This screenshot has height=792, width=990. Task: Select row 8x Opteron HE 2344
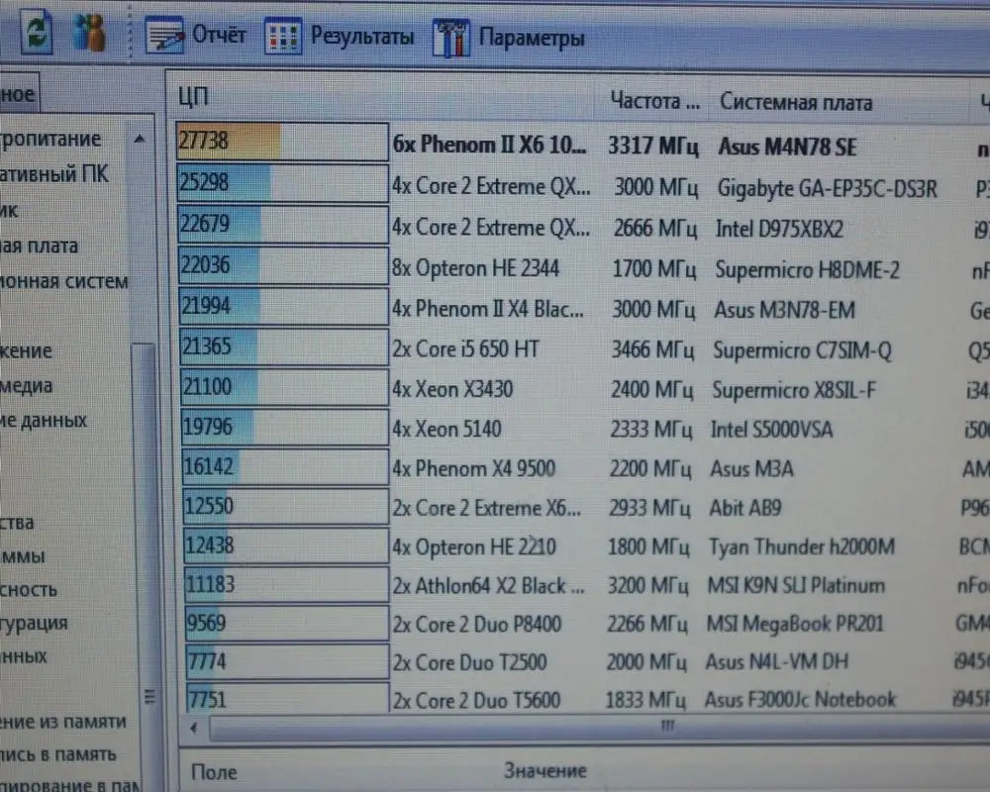click(584, 268)
